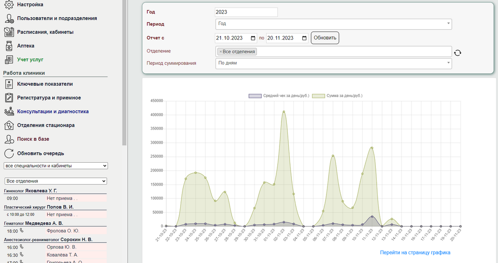The width and height of the screenshot is (498, 263).
Task: Click the Пользователи и подразделения icon
Action: (x=9, y=18)
